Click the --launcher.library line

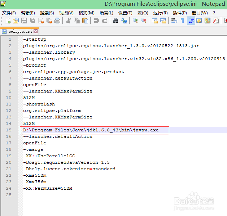(49, 52)
